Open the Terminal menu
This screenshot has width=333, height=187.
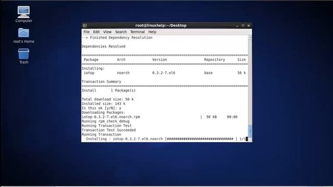[137, 32]
